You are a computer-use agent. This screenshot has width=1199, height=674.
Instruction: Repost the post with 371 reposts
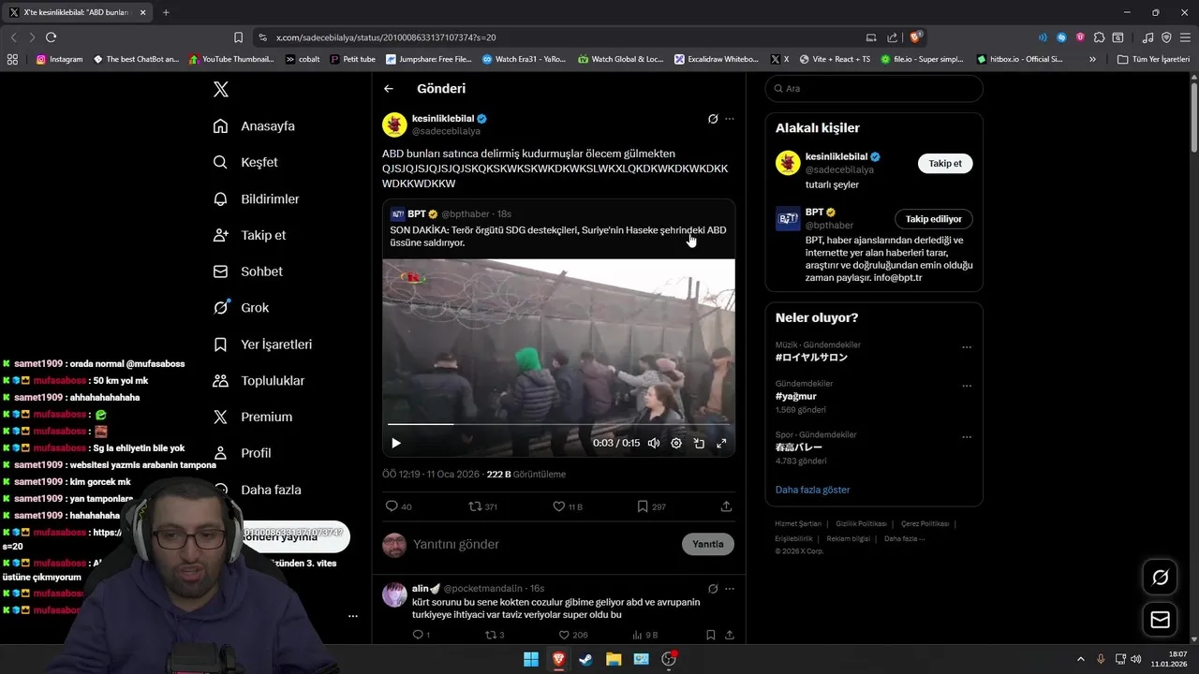click(483, 506)
